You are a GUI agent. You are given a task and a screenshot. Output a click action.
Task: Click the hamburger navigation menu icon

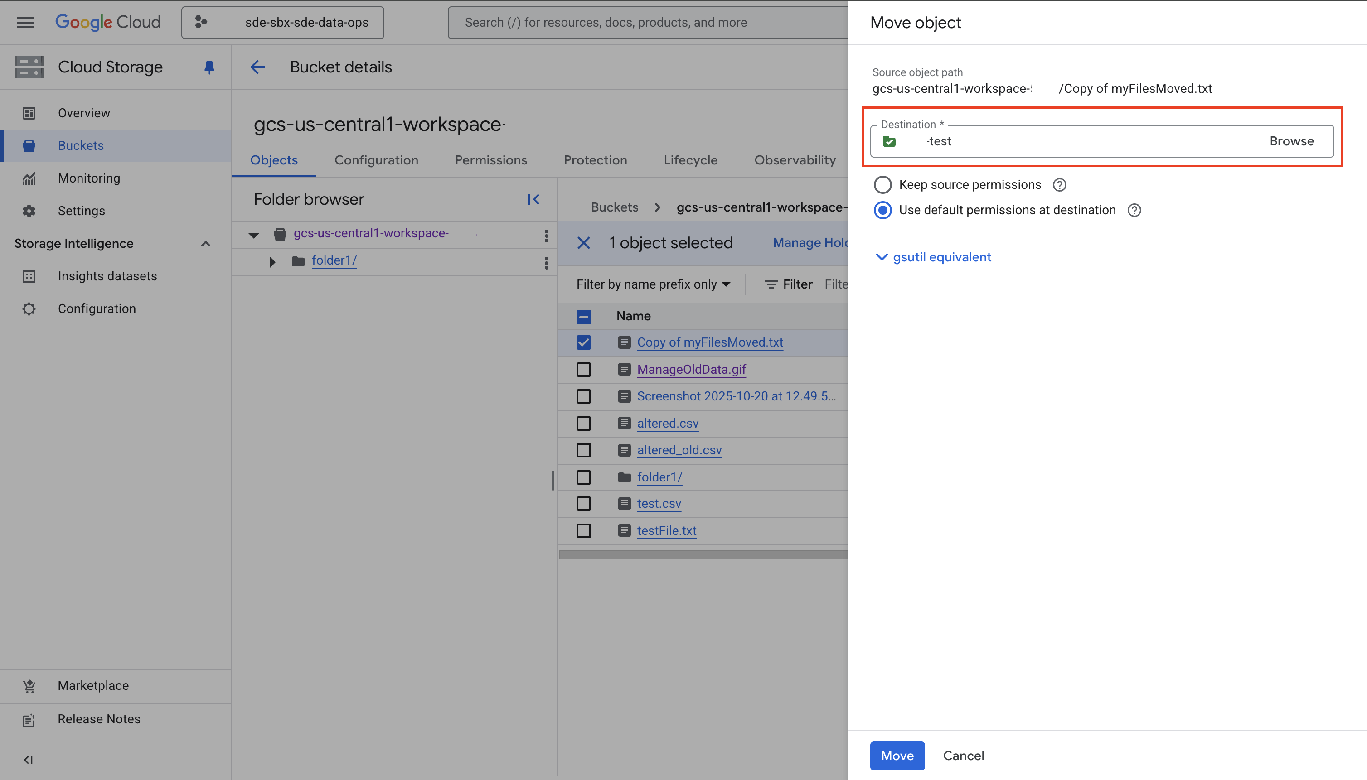[25, 23]
